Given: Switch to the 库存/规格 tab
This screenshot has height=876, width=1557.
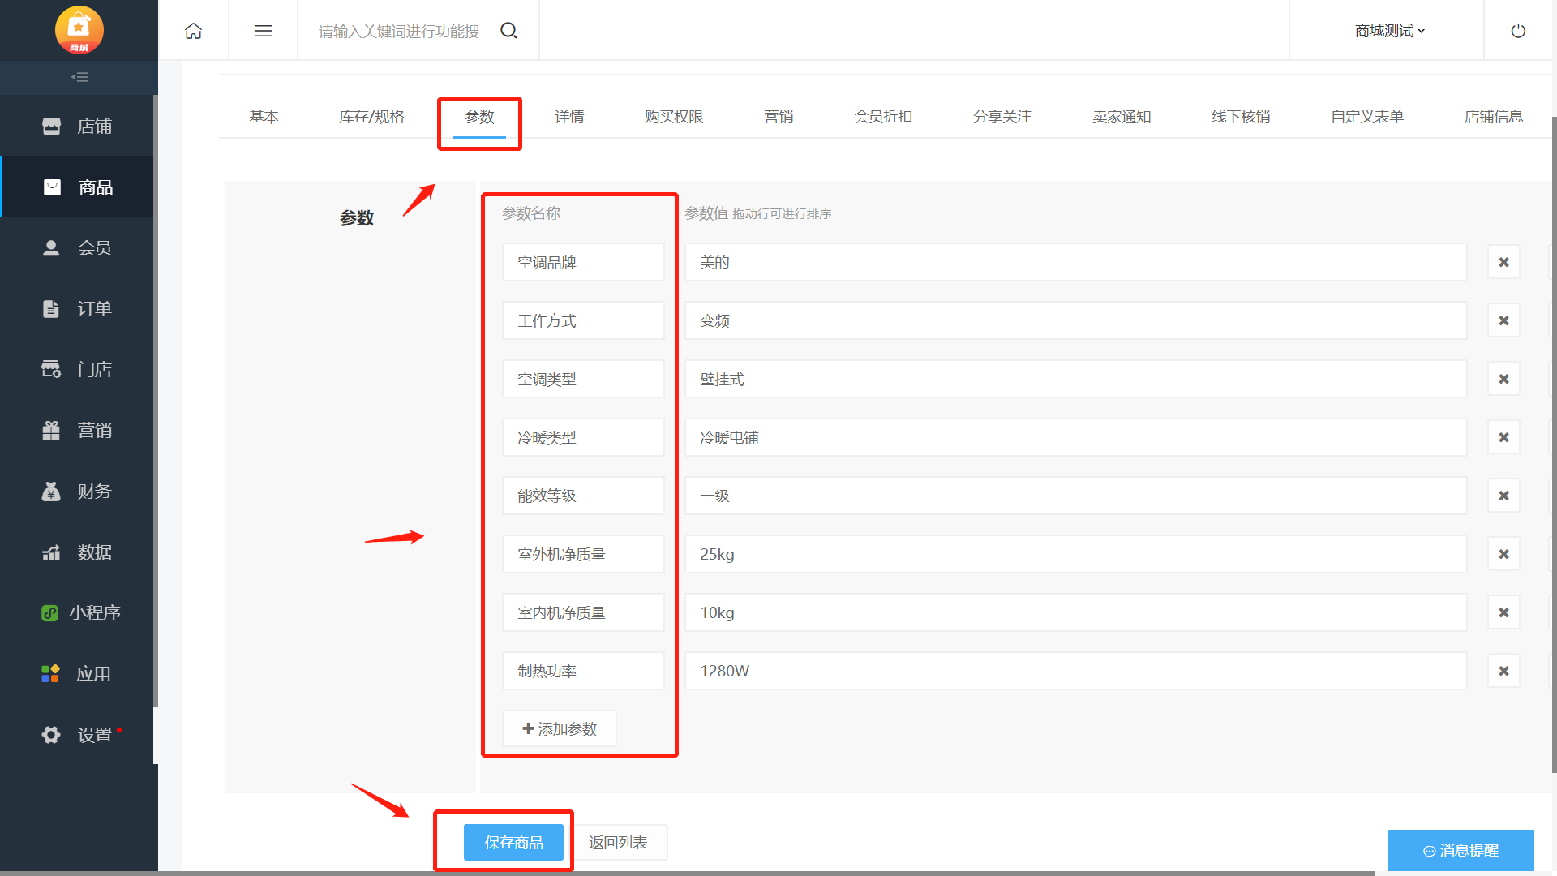Looking at the screenshot, I should [371, 117].
